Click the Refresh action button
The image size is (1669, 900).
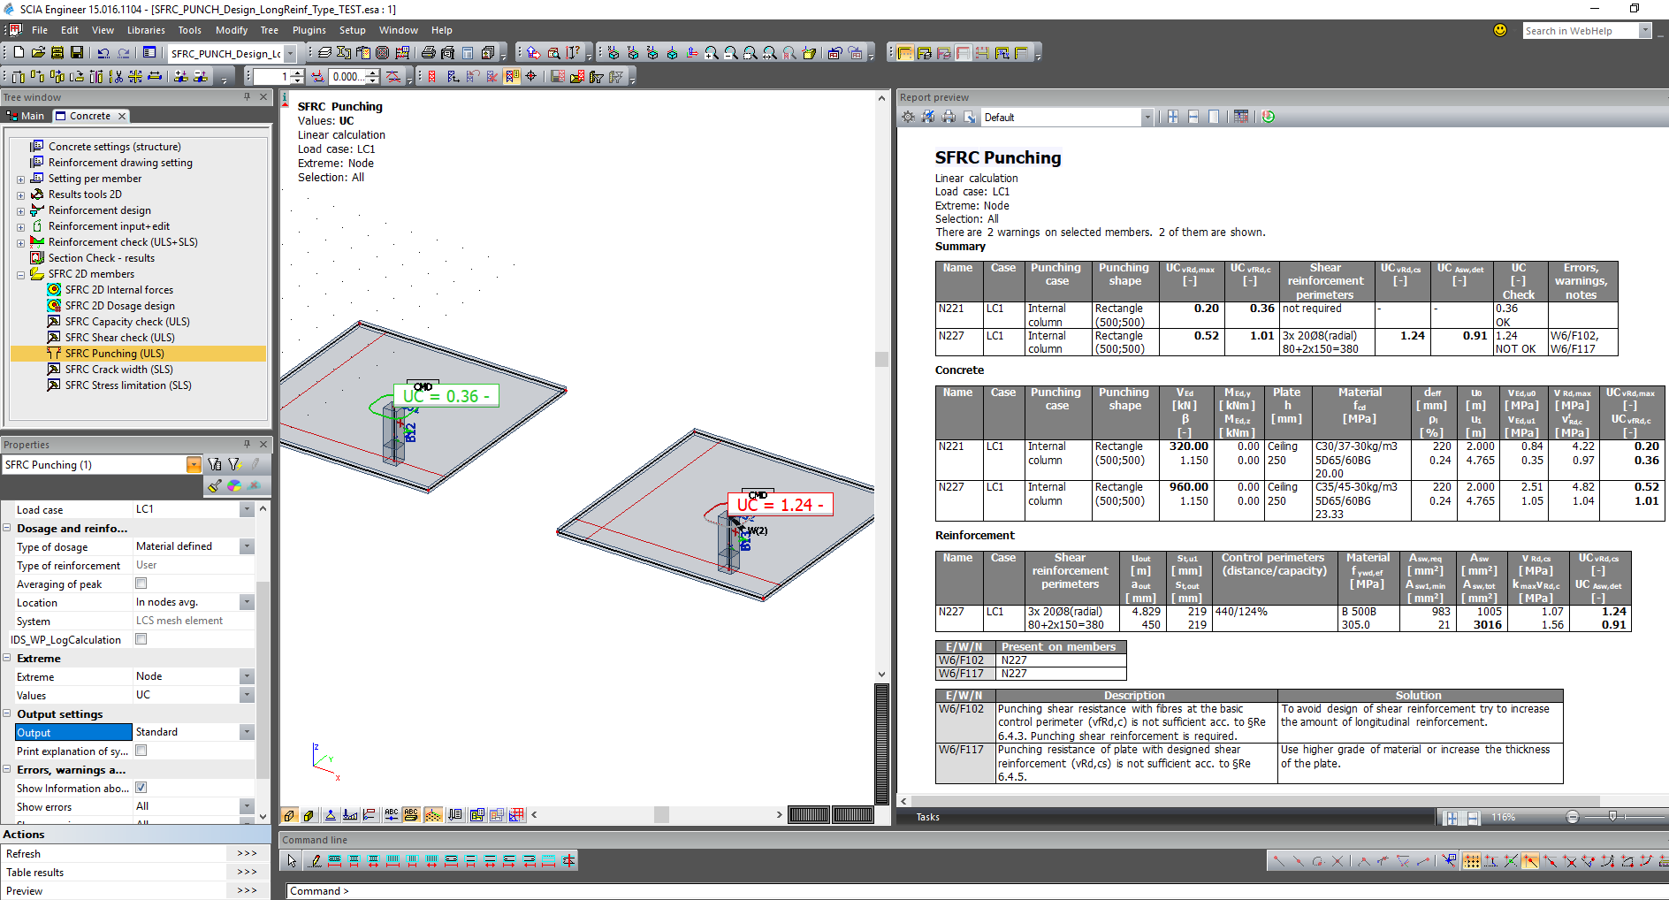(x=24, y=854)
